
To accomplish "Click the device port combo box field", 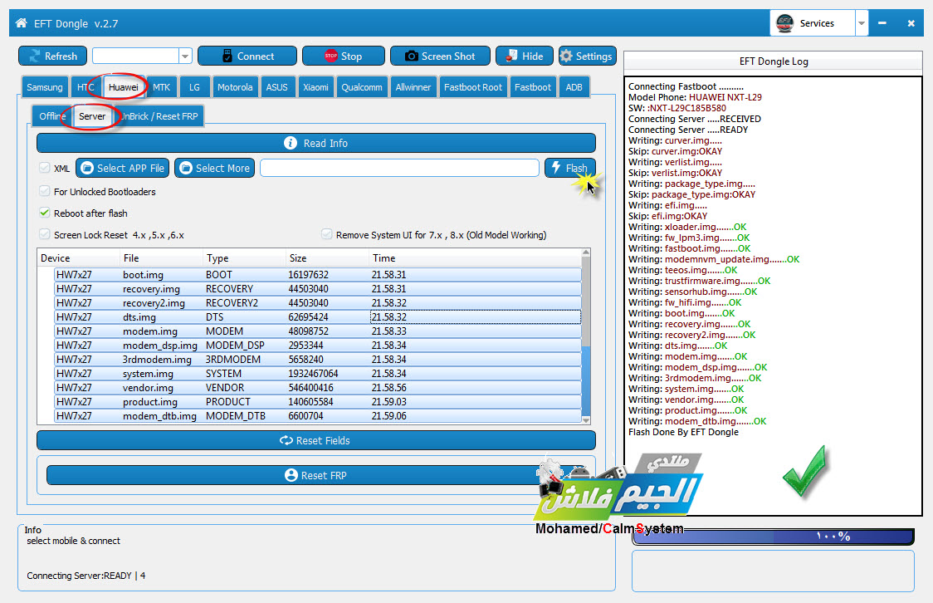I will 135,56.
